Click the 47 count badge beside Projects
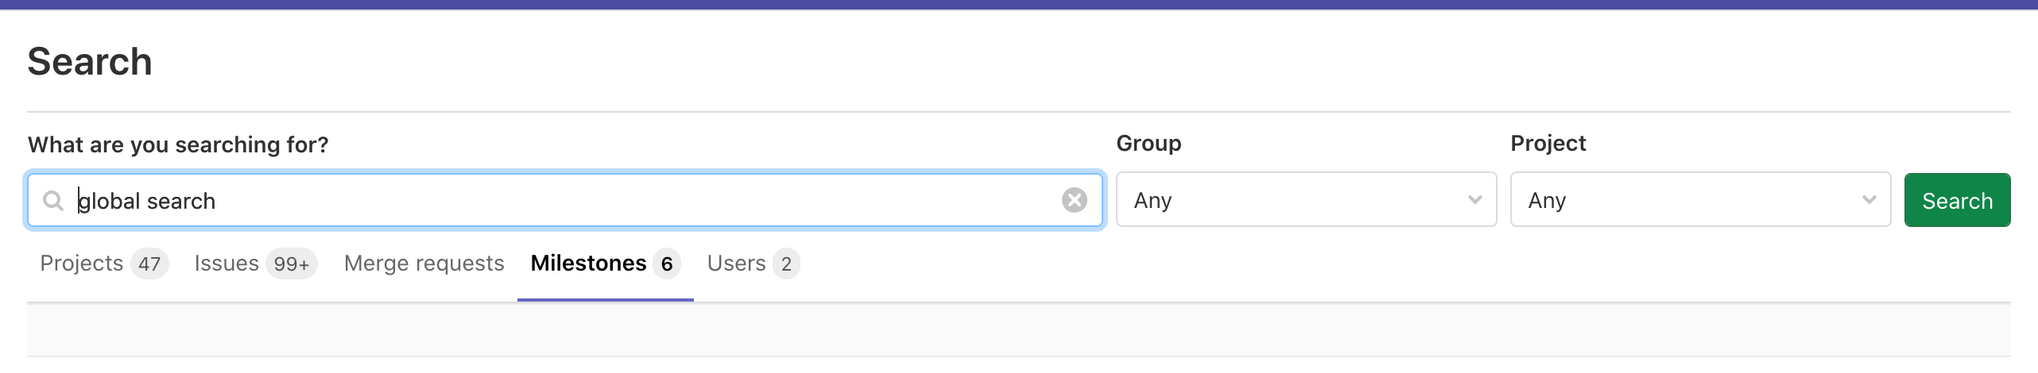The width and height of the screenshot is (2038, 373). (x=149, y=264)
